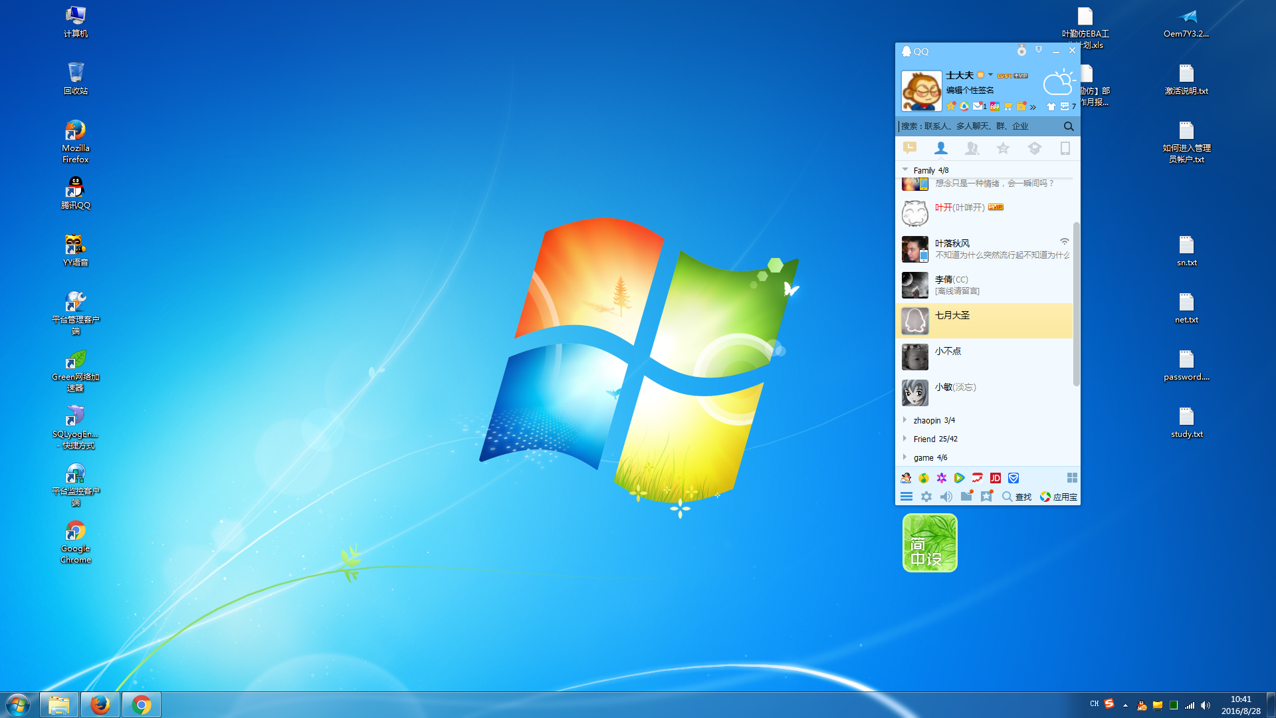
Task: Open QQ mail envelope icon
Action: pos(978,106)
